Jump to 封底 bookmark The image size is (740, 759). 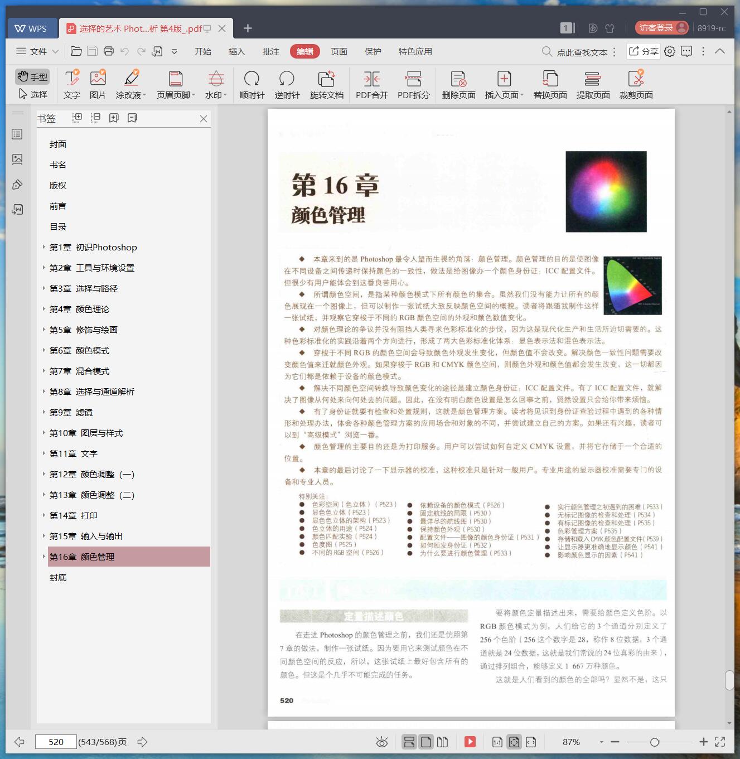click(58, 578)
